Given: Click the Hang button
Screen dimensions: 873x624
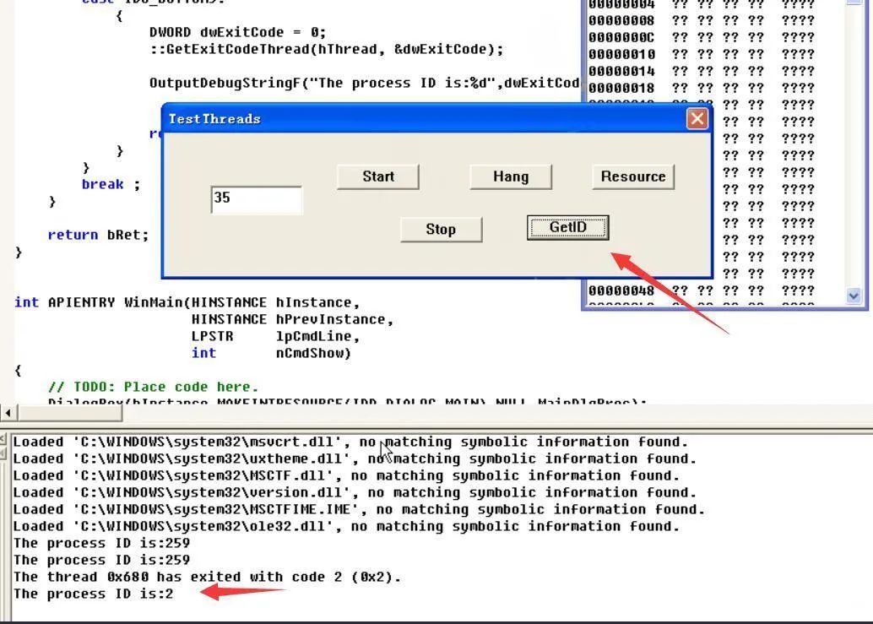Looking at the screenshot, I should tap(511, 176).
